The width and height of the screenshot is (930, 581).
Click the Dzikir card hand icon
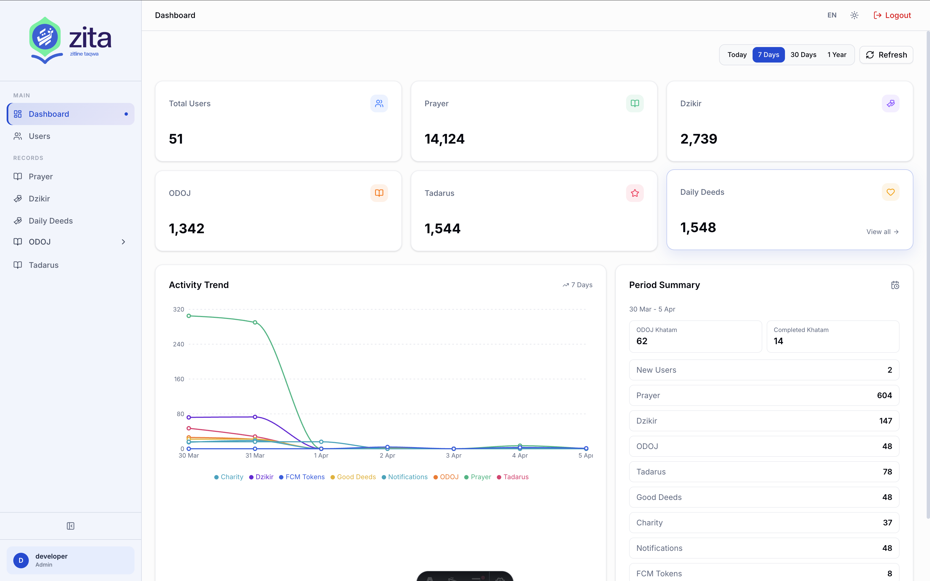890,103
